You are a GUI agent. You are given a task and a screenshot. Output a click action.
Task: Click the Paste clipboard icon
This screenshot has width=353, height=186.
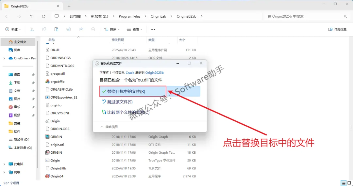56,29
